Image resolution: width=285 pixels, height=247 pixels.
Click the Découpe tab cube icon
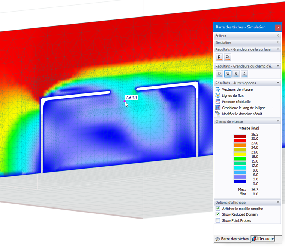(255, 239)
